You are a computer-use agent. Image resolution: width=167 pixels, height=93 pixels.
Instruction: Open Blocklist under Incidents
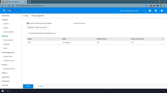(x=6, y=24)
